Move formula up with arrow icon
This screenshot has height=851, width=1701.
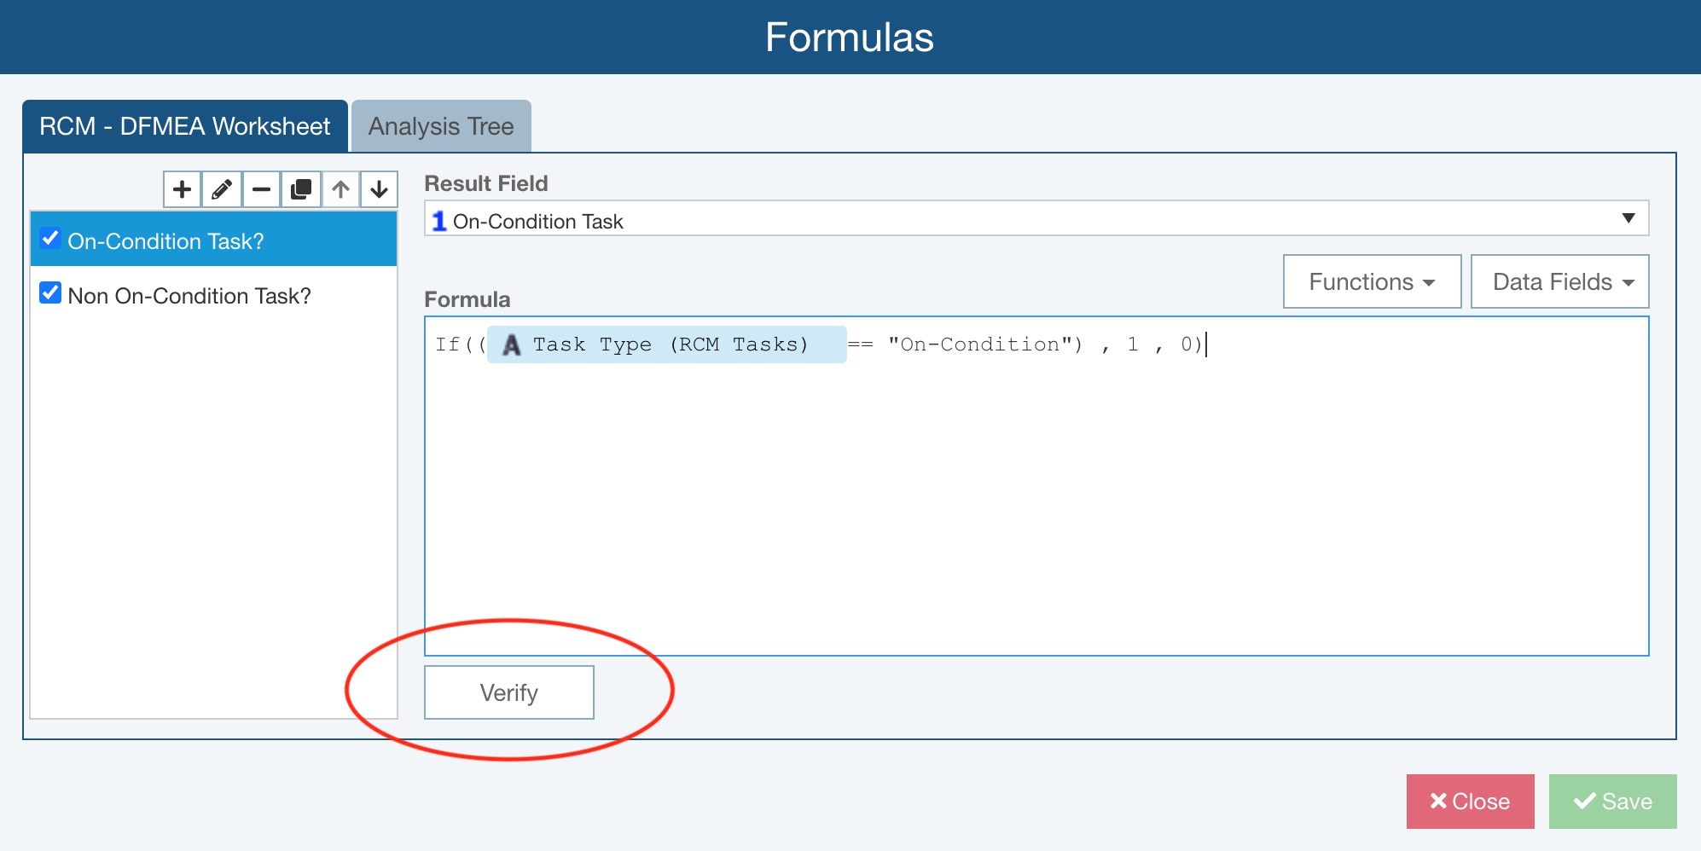(340, 189)
